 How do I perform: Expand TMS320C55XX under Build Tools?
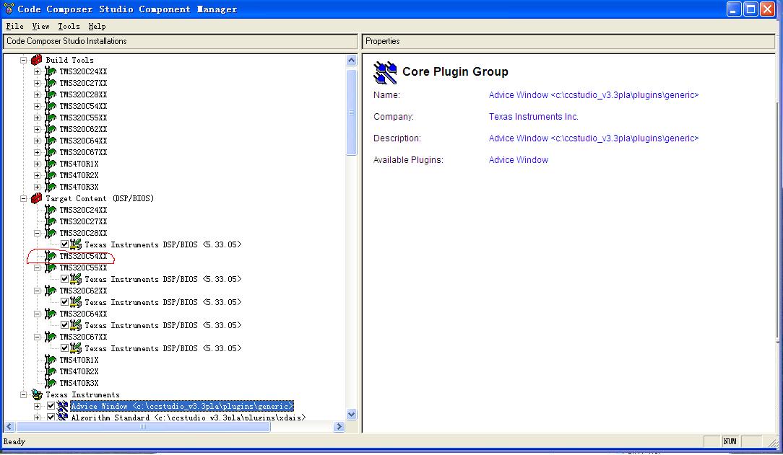pyautogui.click(x=37, y=118)
